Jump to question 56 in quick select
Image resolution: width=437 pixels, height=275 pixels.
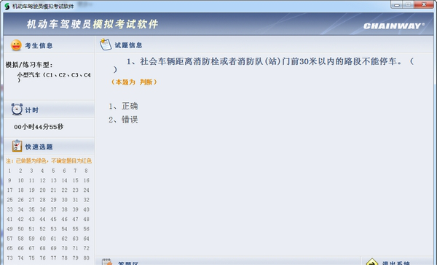(87, 229)
